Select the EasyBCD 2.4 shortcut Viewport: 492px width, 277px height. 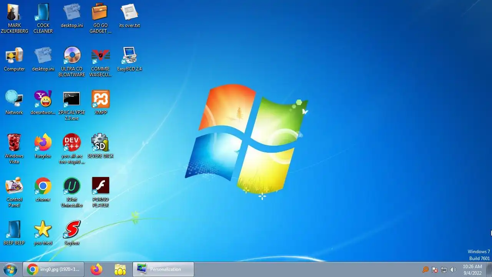(130, 59)
